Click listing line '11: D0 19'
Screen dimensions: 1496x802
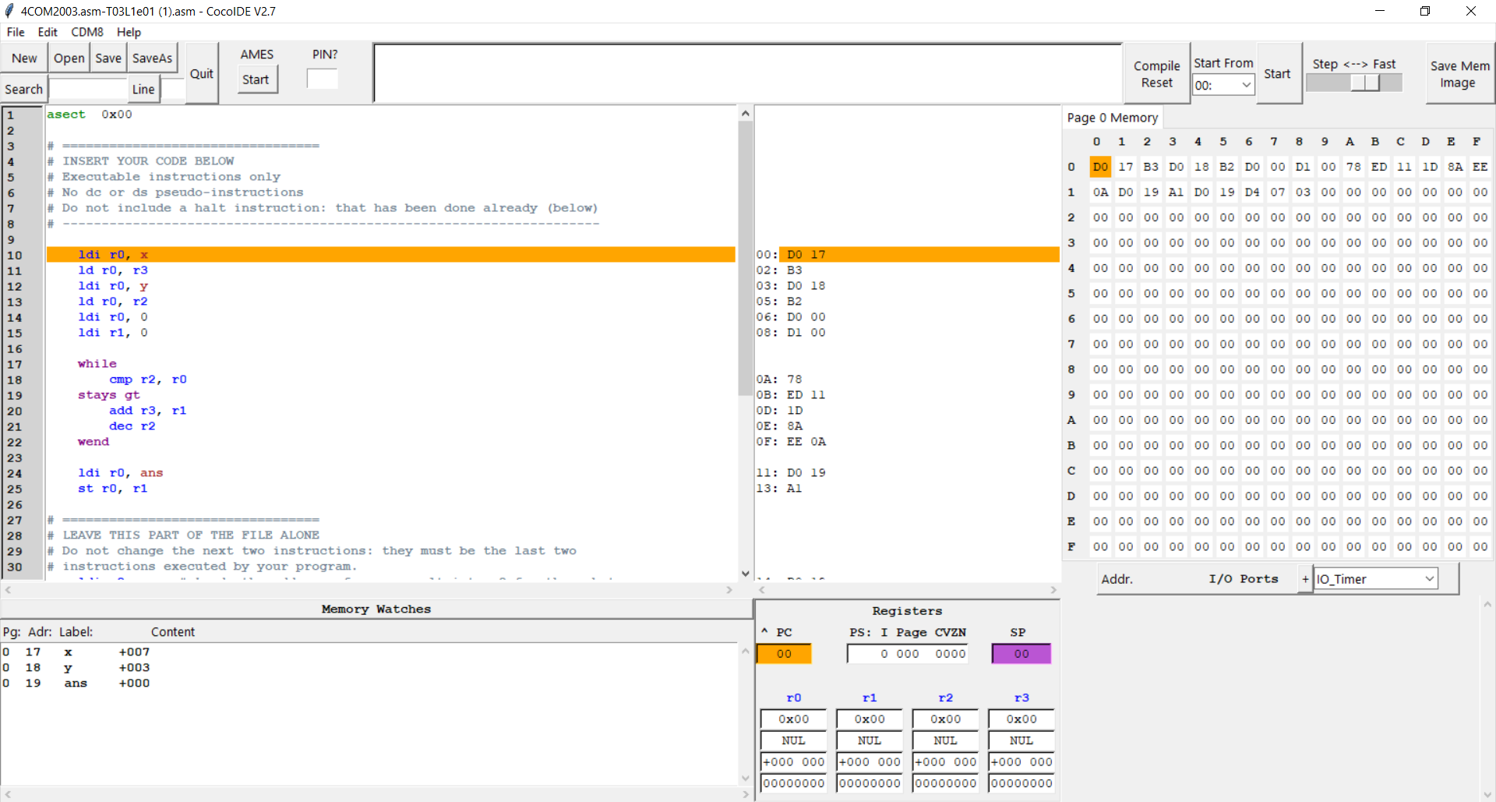[x=791, y=473]
